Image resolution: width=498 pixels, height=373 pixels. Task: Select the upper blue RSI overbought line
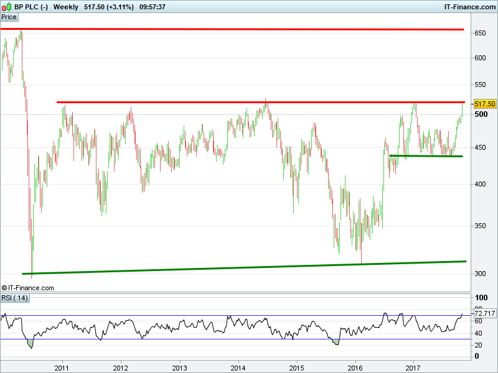coord(236,316)
